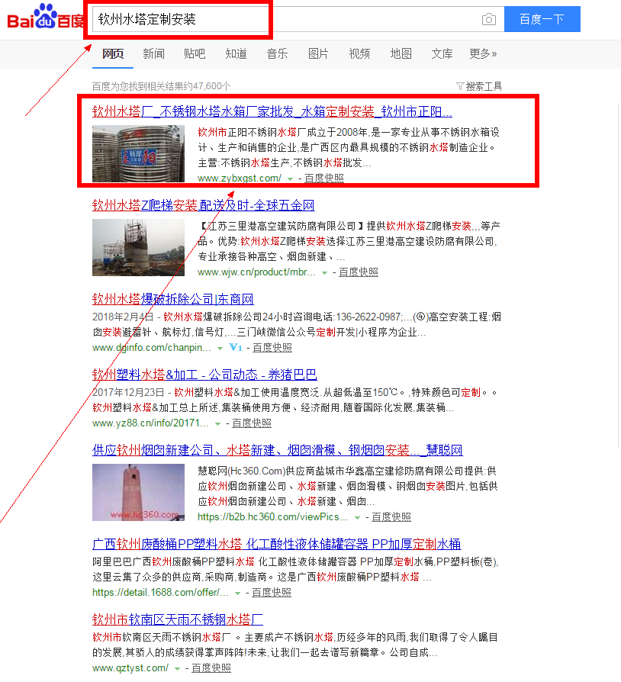
Task: Expand dropdown next to detail.1688.com URL
Action: [237, 594]
